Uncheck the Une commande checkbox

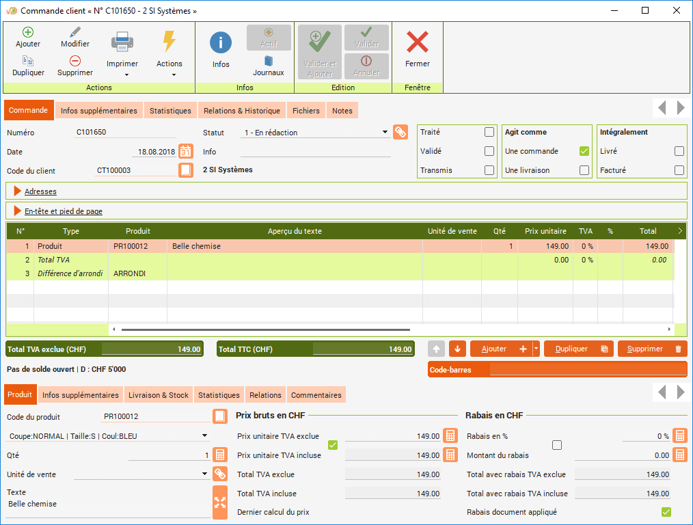click(x=584, y=152)
